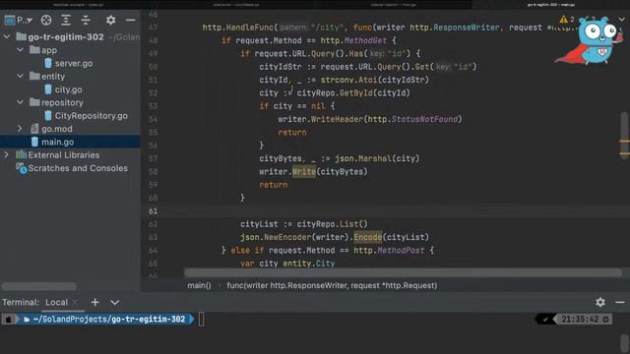Click the entity folder icon
Screen dimensions: 630x354
[x=34, y=77]
